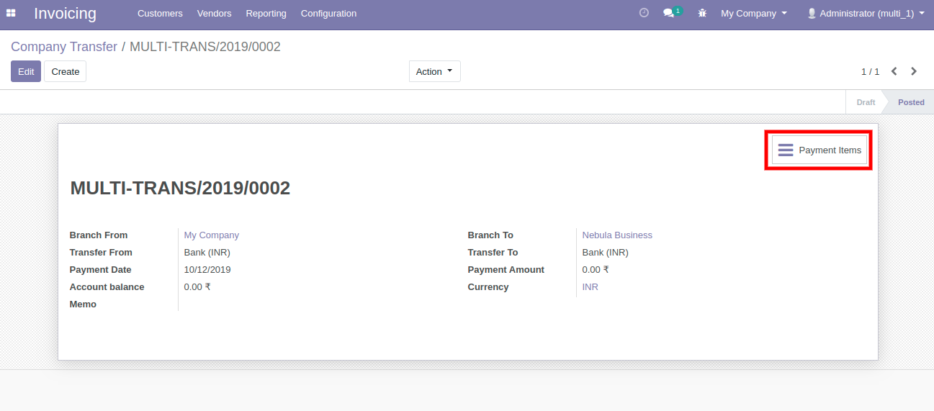934x411 pixels.
Task: Open the conversations chat icon
Action: 669,13
